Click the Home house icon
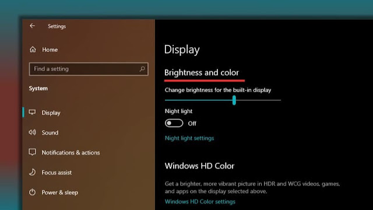Image resolution: width=373 pixels, height=210 pixels. (x=33, y=50)
